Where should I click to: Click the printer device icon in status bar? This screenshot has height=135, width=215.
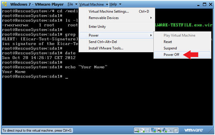coord(159,130)
